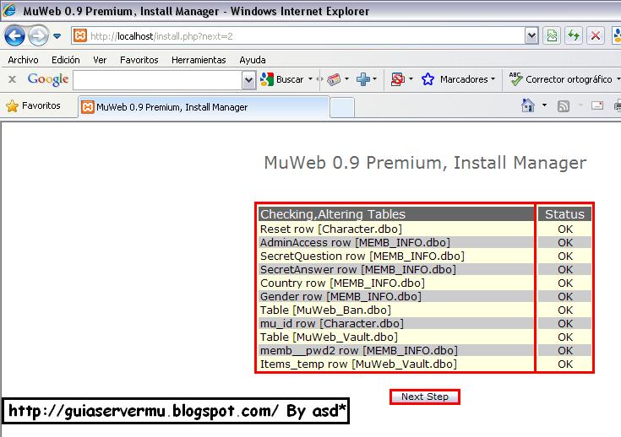Viewport: 621px width, 437px height.
Task: Open the Favoritos menu in menu bar
Action: pyautogui.click(x=139, y=60)
